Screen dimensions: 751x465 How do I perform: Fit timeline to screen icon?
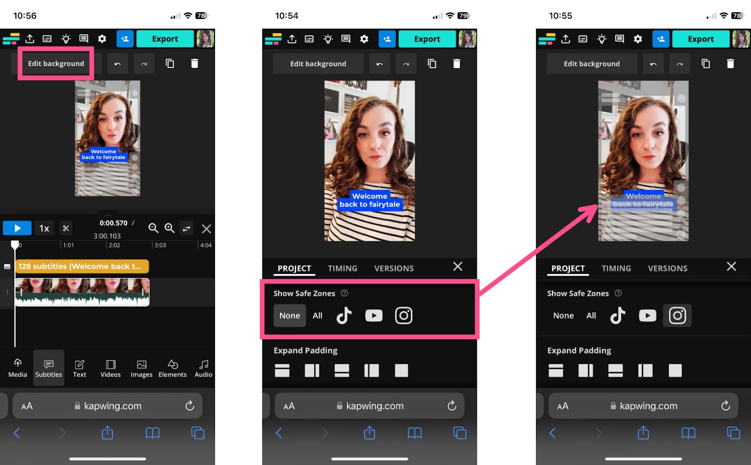[x=186, y=228]
